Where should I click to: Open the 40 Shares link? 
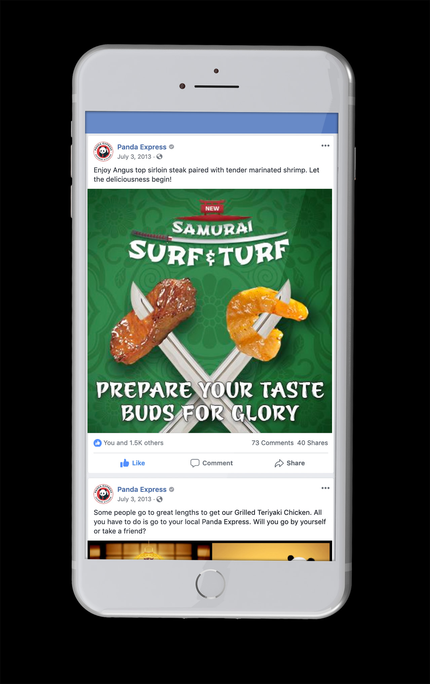(x=312, y=443)
